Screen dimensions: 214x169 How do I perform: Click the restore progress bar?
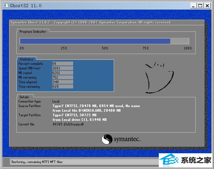tap(105, 41)
